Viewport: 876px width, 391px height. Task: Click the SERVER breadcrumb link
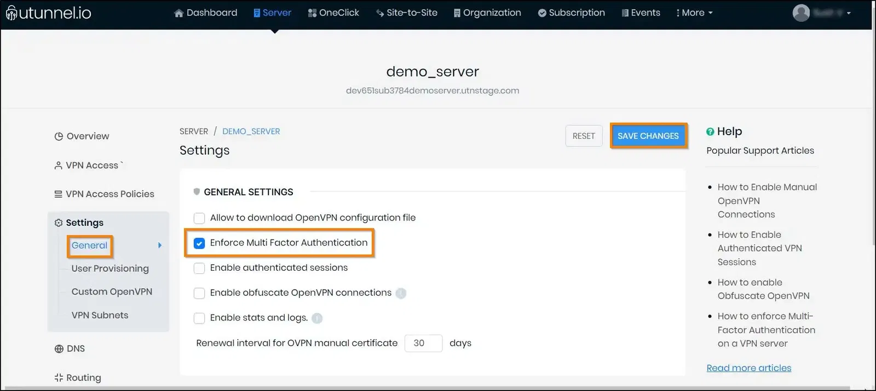pos(194,131)
